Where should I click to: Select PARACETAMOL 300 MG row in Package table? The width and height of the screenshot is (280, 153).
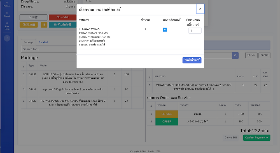tap(82, 103)
